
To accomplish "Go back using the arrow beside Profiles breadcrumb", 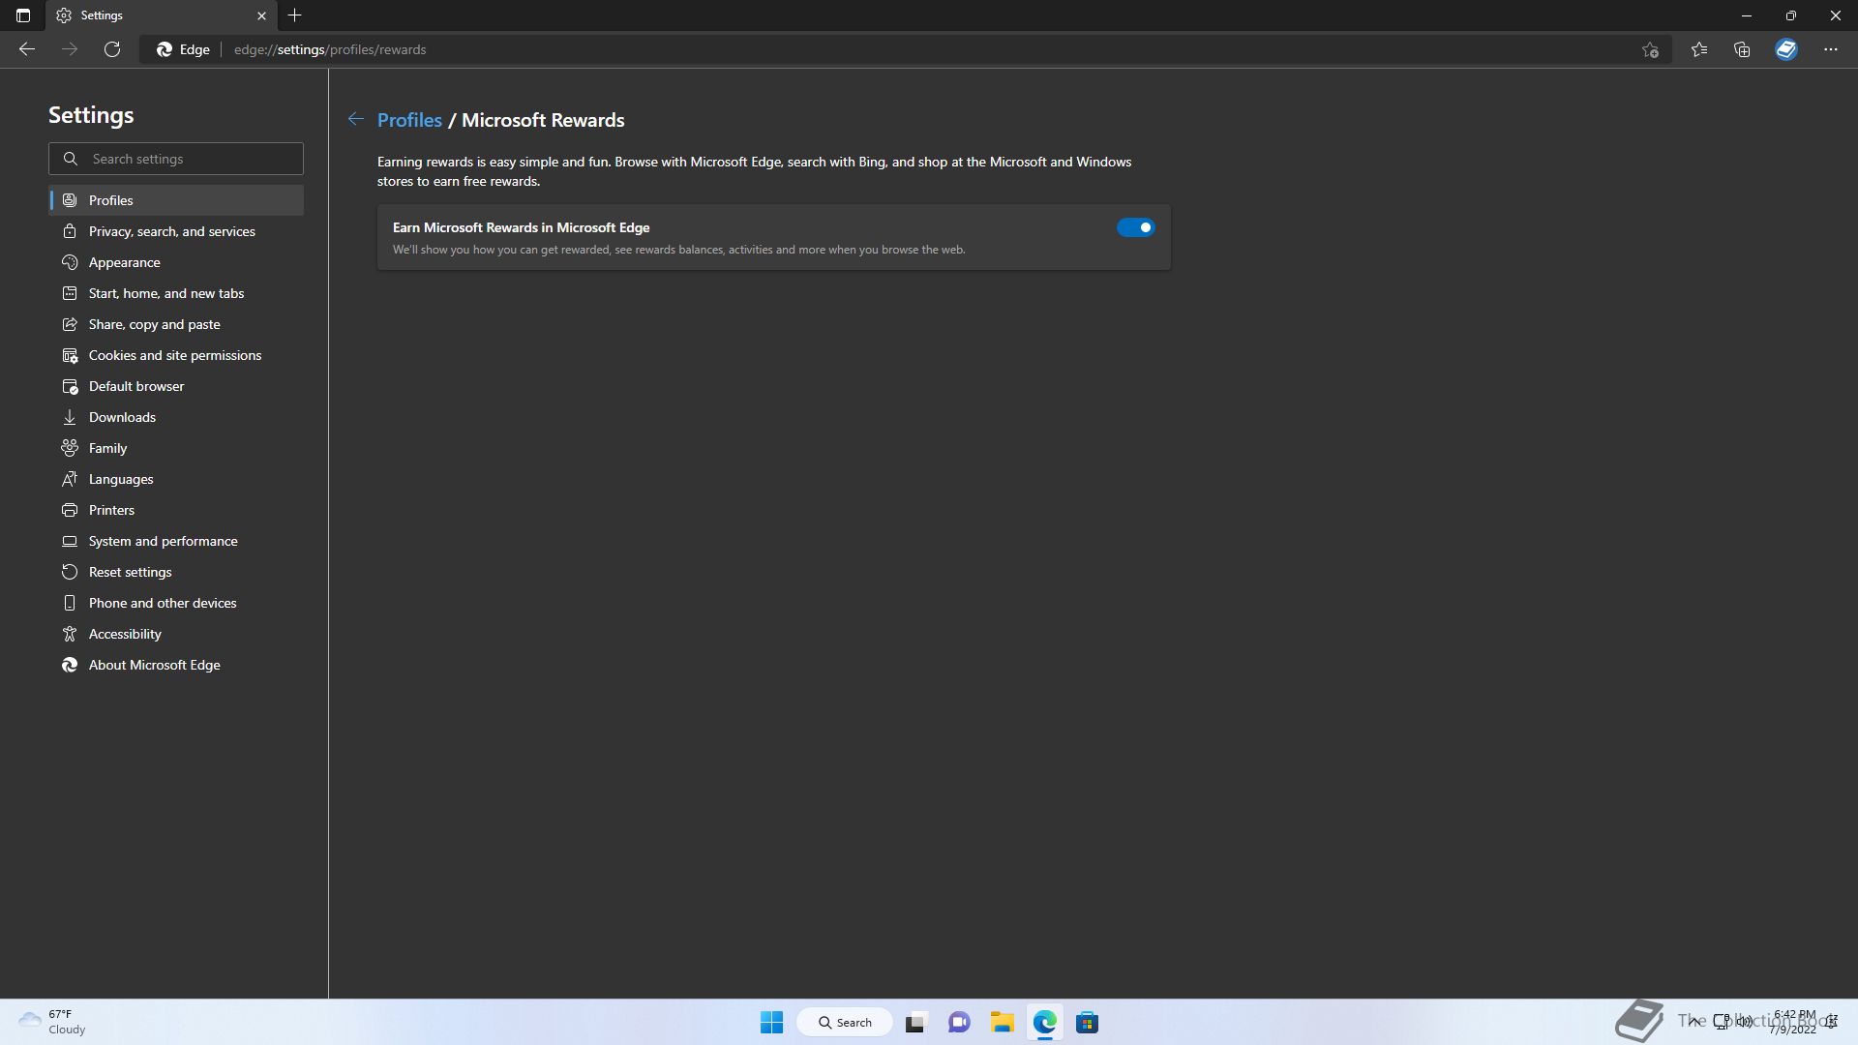I will [356, 119].
